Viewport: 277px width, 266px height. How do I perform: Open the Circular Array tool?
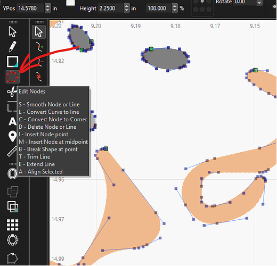[12, 240]
